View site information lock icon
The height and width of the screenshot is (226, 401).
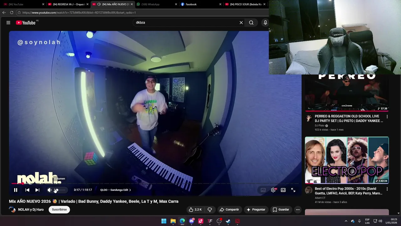(x=19, y=13)
